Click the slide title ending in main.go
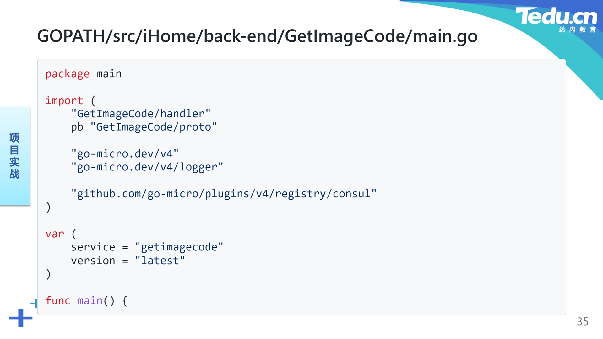 click(257, 36)
